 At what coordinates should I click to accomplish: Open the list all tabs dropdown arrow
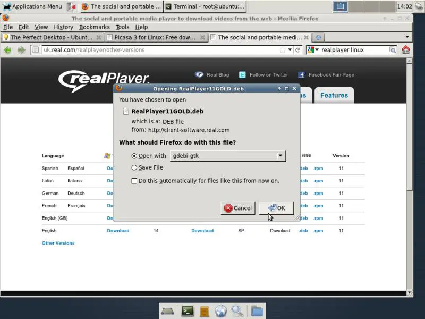point(407,37)
